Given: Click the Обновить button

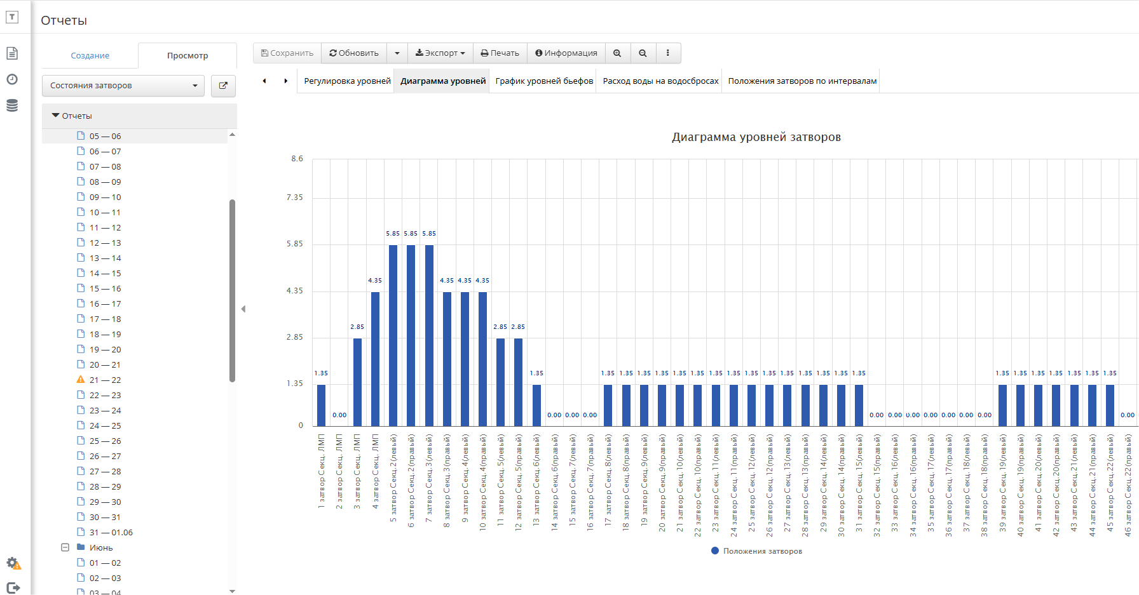Looking at the screenshot, I should pyautogui.click(x=354, y=53).
